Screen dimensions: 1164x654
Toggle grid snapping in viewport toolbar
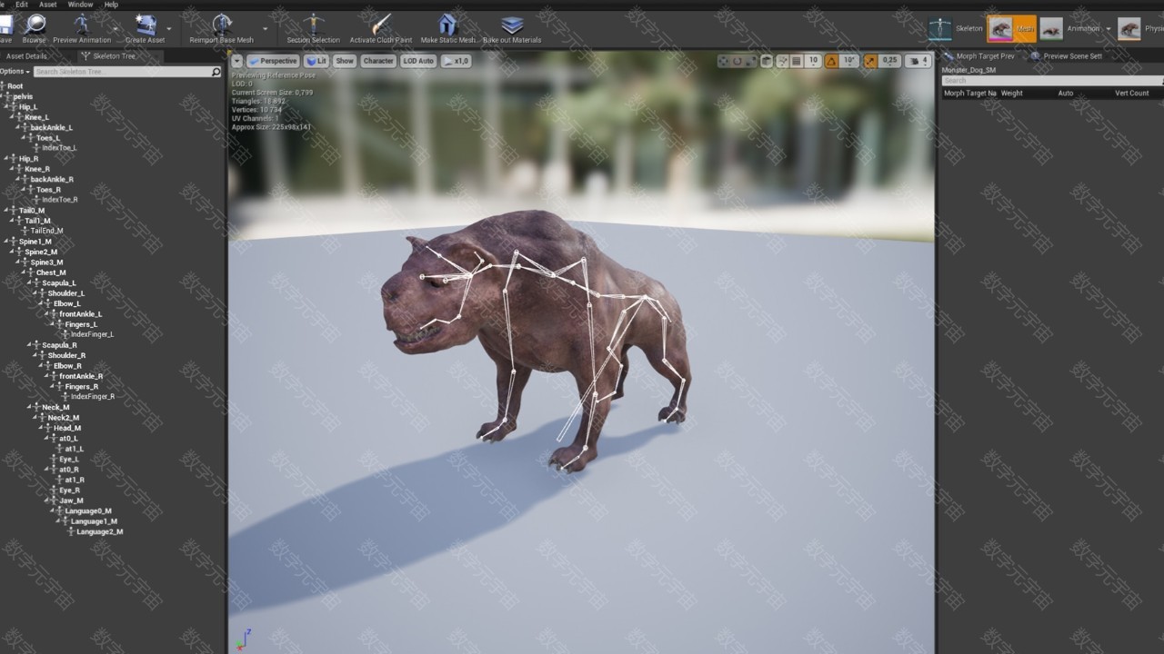(x=797, y=61)
